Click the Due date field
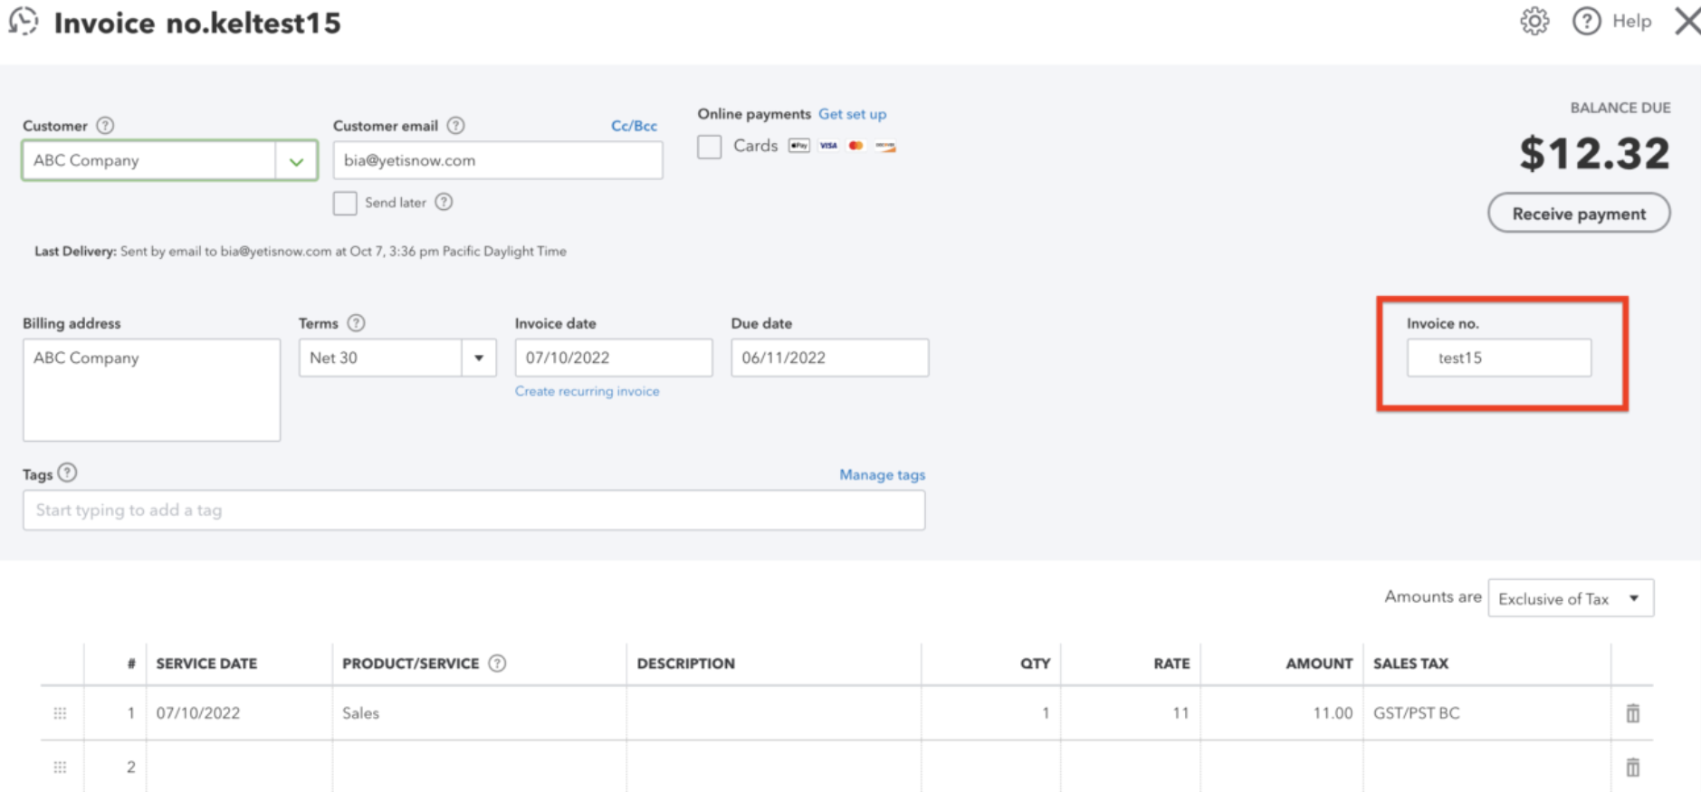 (830, 358)
